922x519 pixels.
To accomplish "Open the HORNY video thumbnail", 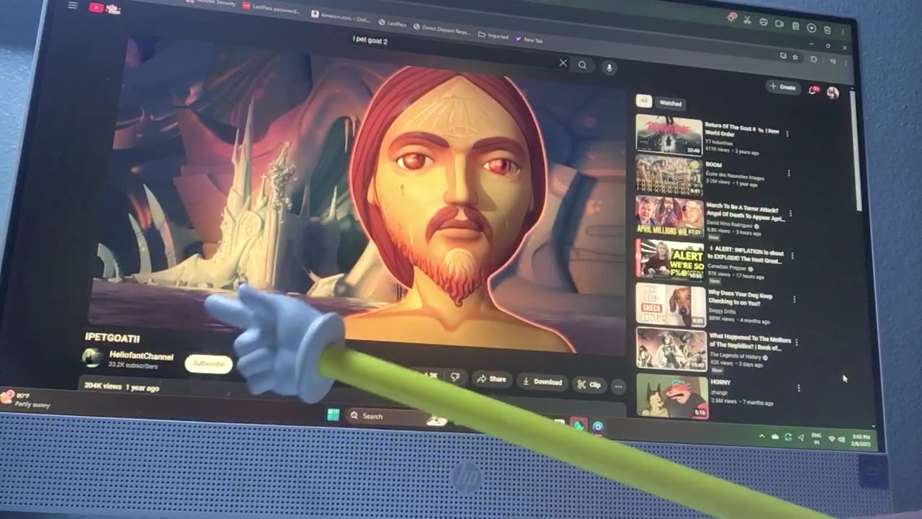I will tap(672, 396).
